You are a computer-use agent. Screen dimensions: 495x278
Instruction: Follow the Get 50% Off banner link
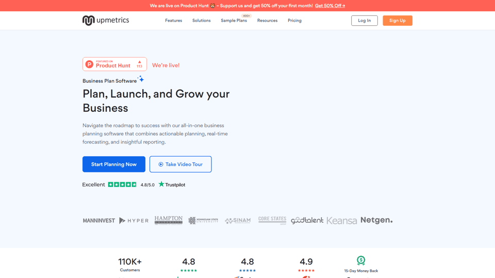[330, 6]
